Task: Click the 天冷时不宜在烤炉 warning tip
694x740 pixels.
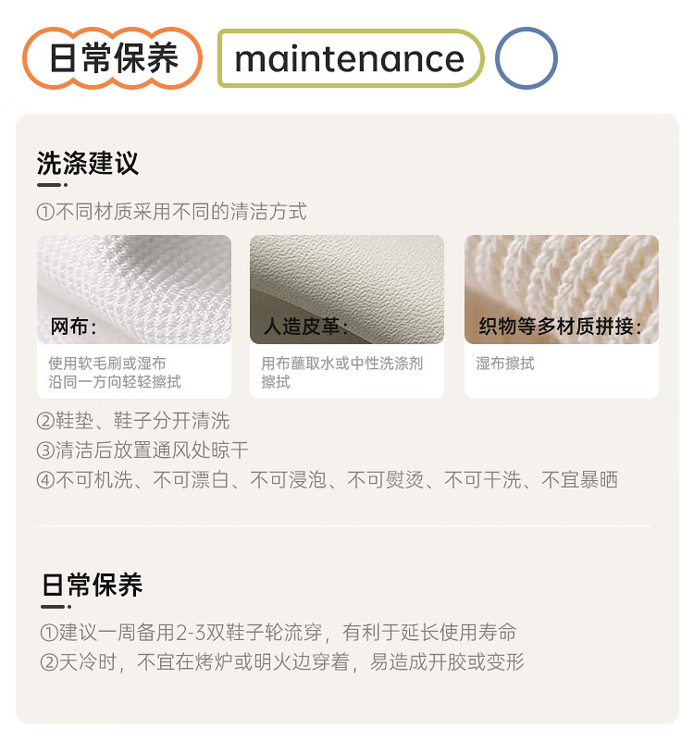Action: click(282, 662)
